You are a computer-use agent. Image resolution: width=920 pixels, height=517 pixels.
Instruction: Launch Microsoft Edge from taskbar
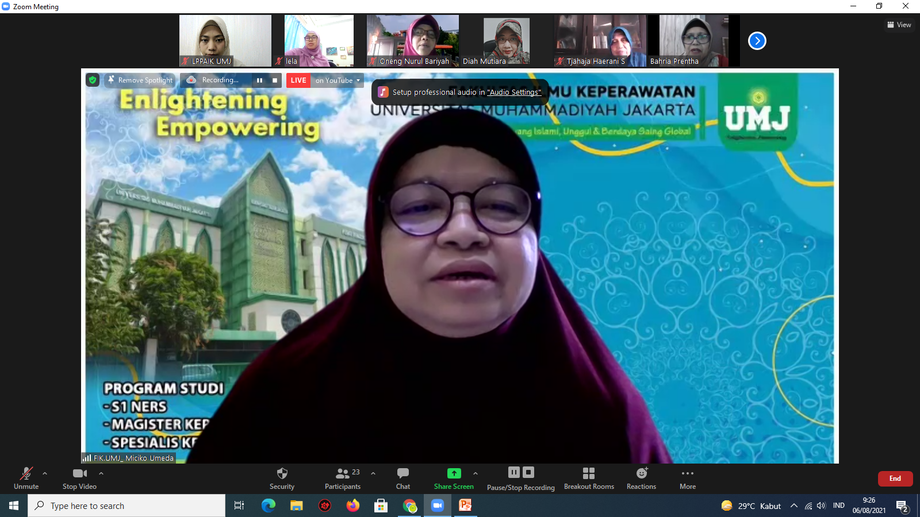[x=269, y=506]
